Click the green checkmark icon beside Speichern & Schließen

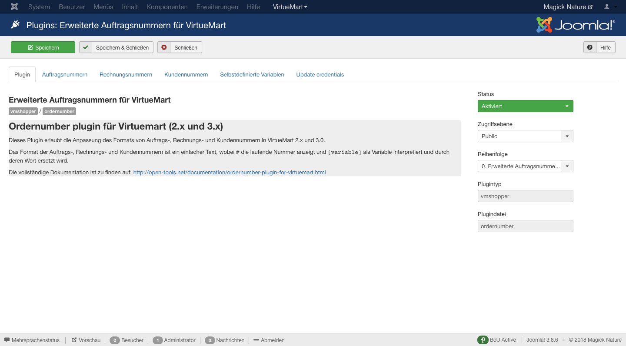click(x=86, y=47)
